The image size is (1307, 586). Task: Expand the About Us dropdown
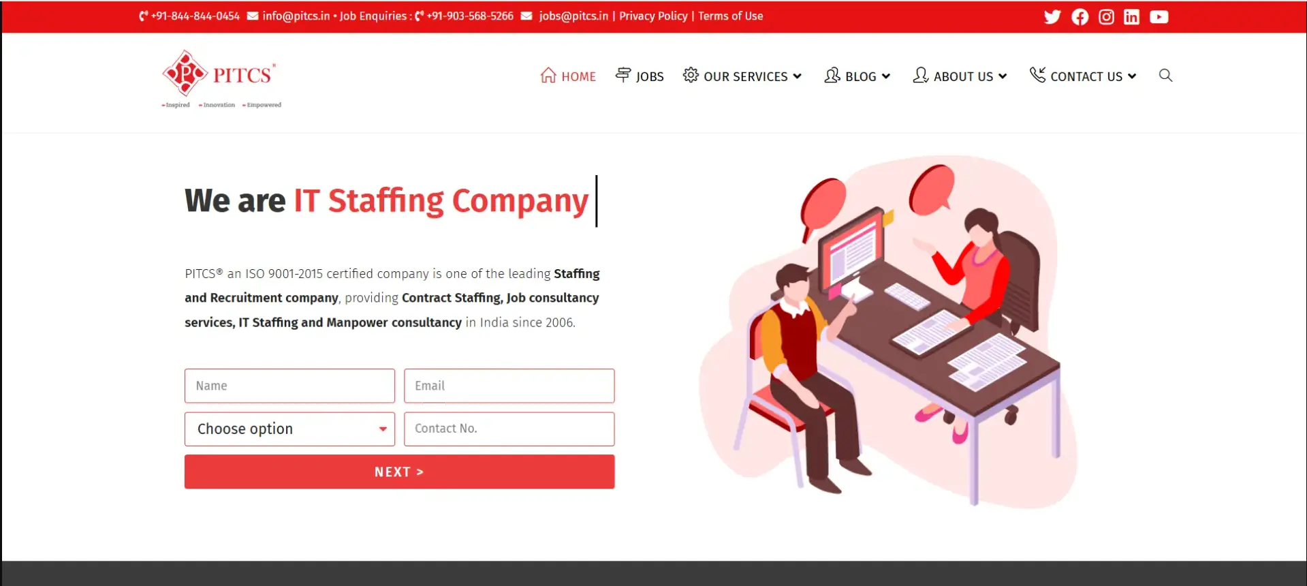click(960, 76)
